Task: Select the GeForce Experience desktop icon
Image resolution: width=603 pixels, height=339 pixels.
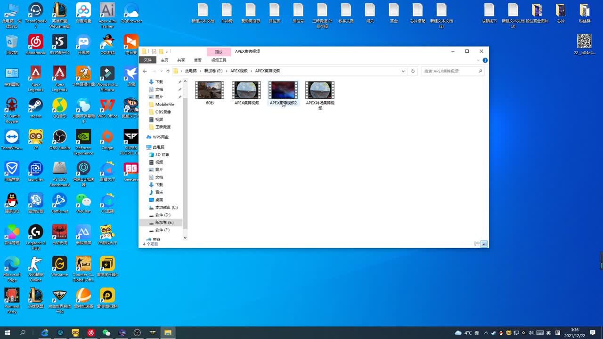Action: pyautogui.click(x=83, y=137)
